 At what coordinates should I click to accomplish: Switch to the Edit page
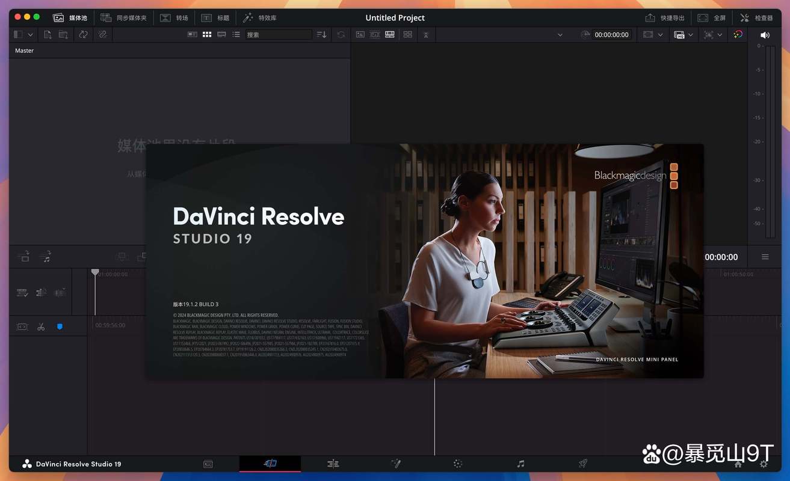333,464
